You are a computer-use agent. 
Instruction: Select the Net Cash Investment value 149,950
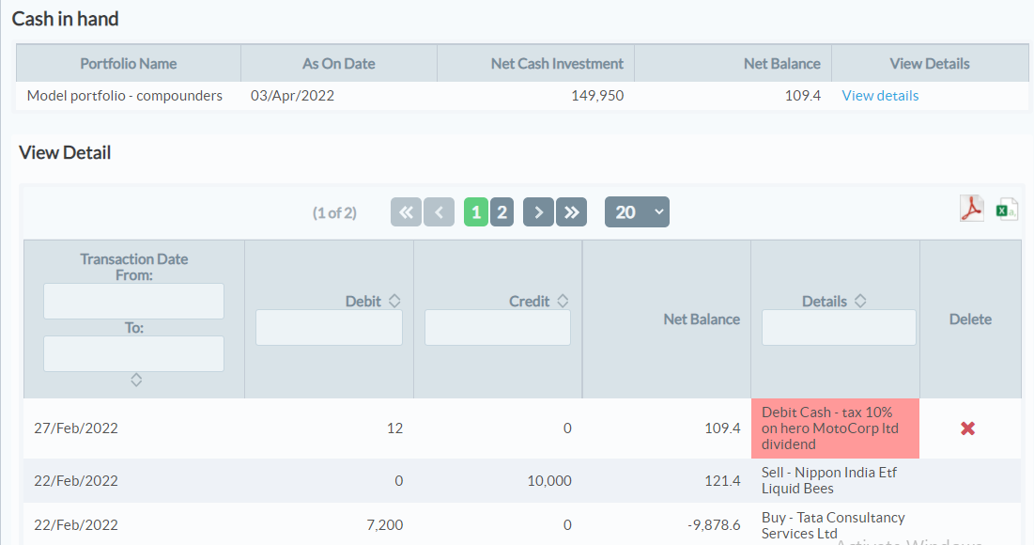click(597, 96)
